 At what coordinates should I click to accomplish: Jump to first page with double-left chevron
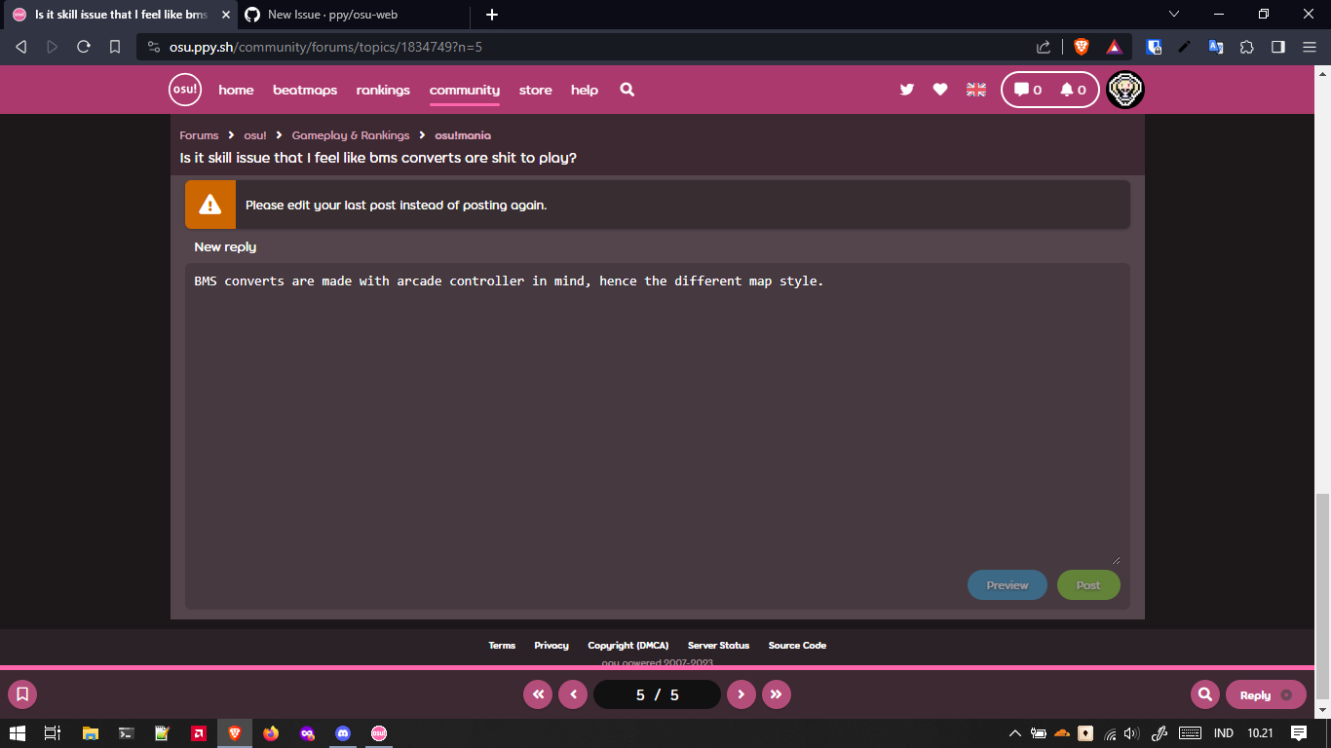pyautogui.click(x=538, y=694)
